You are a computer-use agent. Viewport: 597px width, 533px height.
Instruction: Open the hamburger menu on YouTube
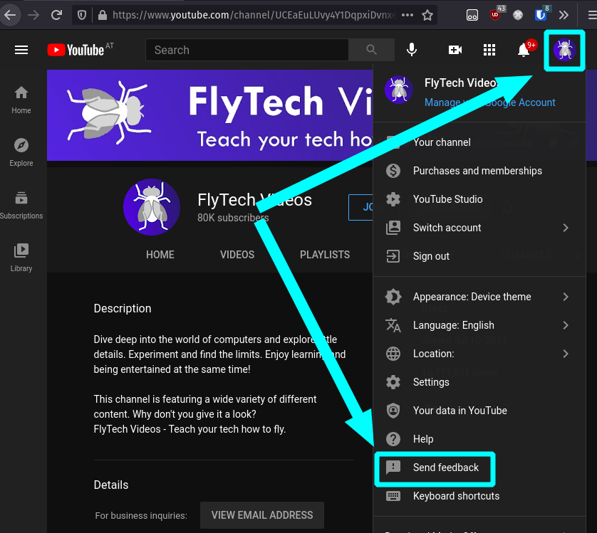21,50
